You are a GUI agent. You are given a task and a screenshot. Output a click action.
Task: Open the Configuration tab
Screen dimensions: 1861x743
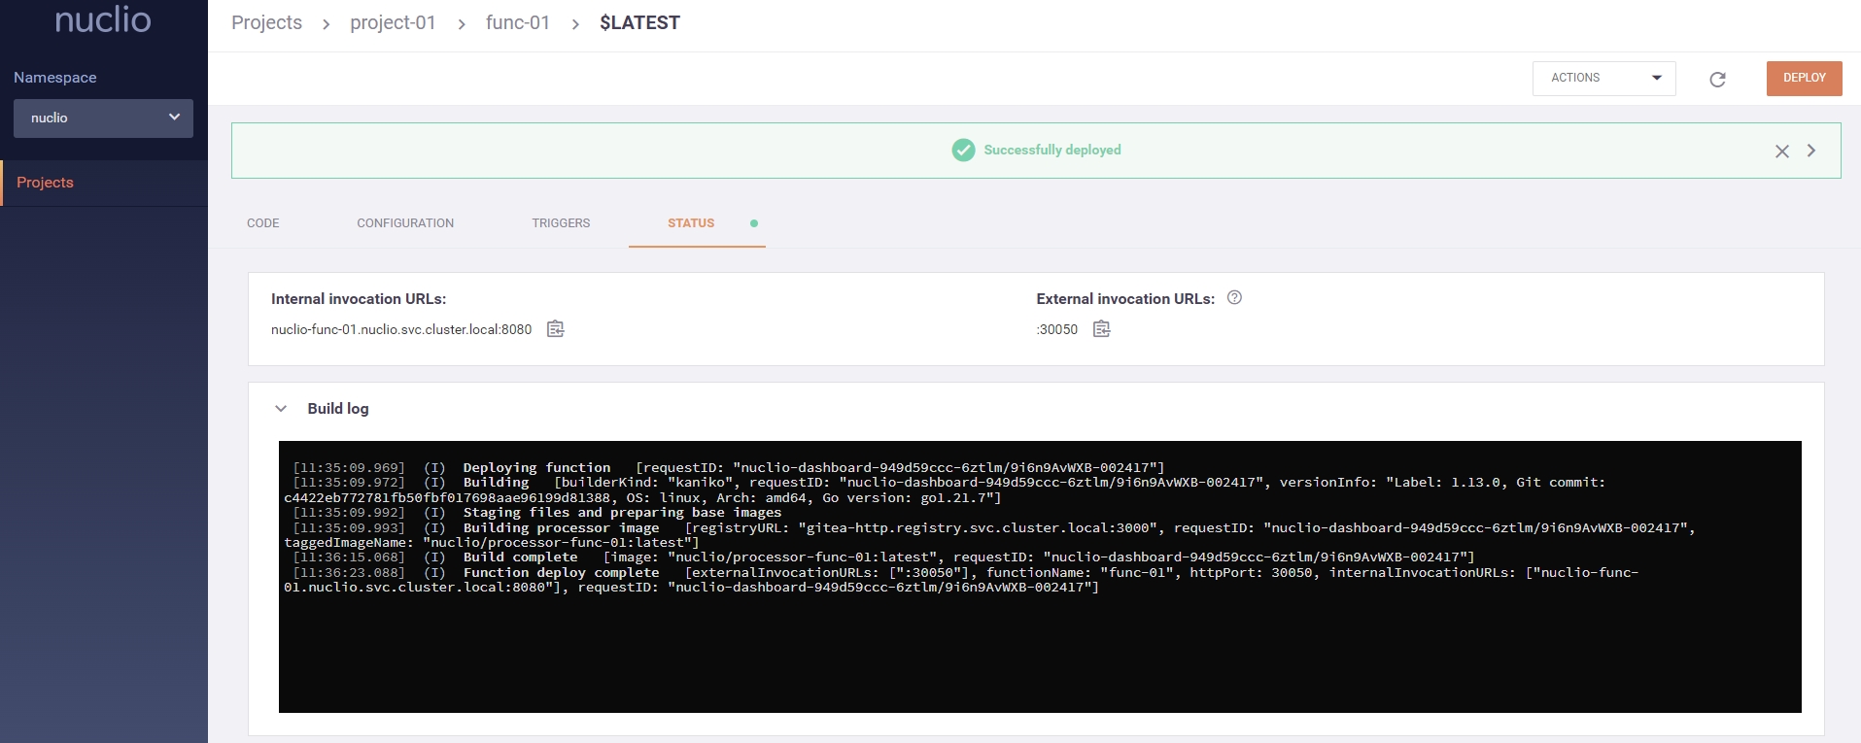404,223
